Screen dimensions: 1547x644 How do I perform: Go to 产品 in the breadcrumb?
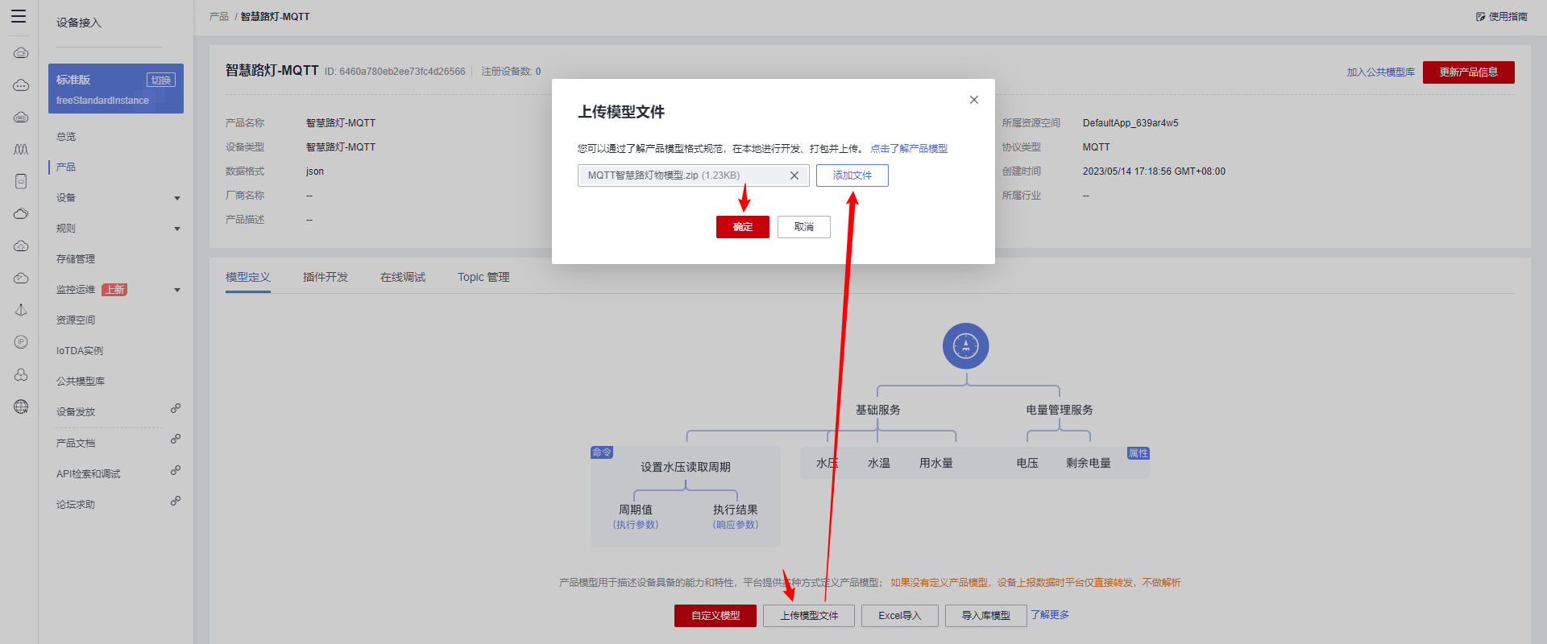(219, 16)
